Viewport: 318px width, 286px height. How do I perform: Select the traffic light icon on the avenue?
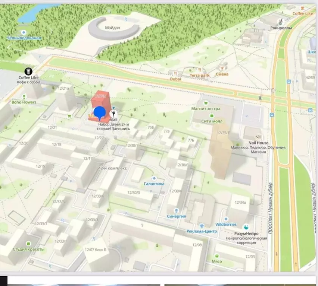click(x=273, y=90)
